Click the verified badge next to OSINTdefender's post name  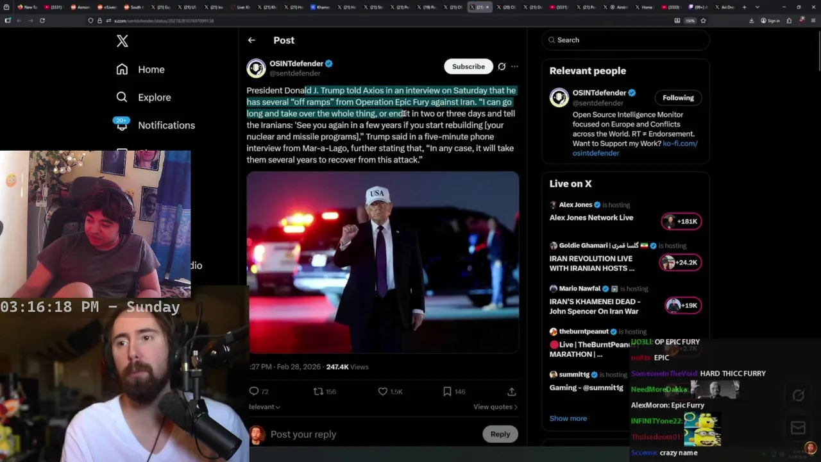[x=329, y=64]
